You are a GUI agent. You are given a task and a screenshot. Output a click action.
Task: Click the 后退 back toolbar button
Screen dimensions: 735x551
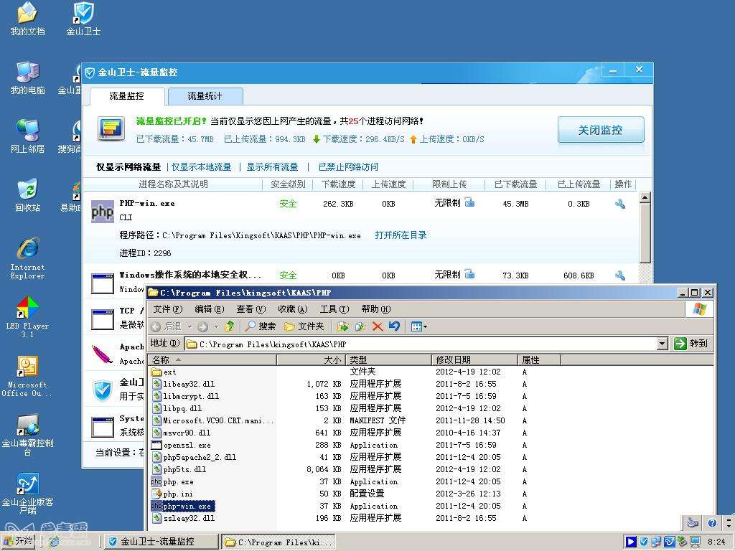(x=167, y=326)
